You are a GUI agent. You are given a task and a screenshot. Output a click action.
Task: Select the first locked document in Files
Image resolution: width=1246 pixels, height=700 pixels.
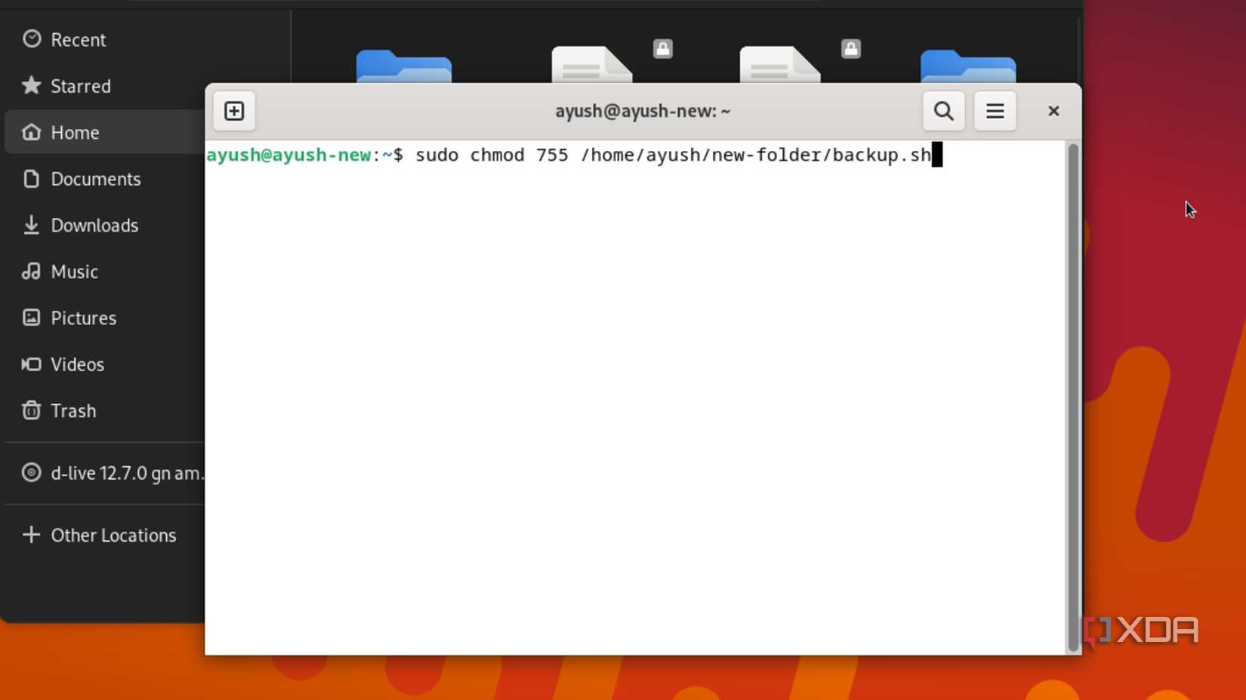tap(592, 65)
